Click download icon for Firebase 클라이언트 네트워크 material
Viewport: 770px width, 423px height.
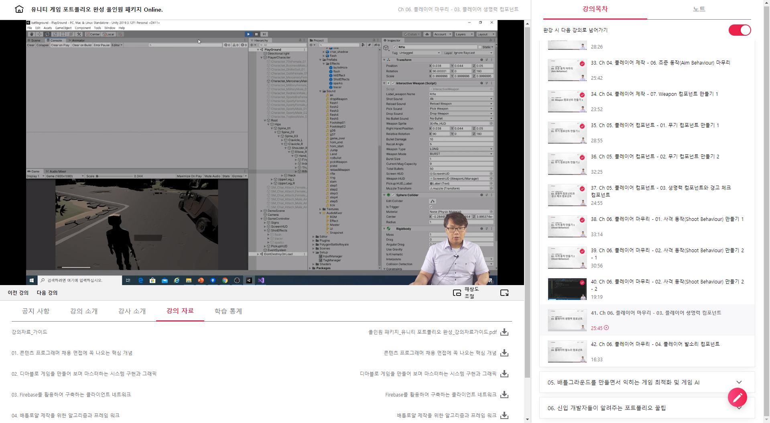[504, 395]
